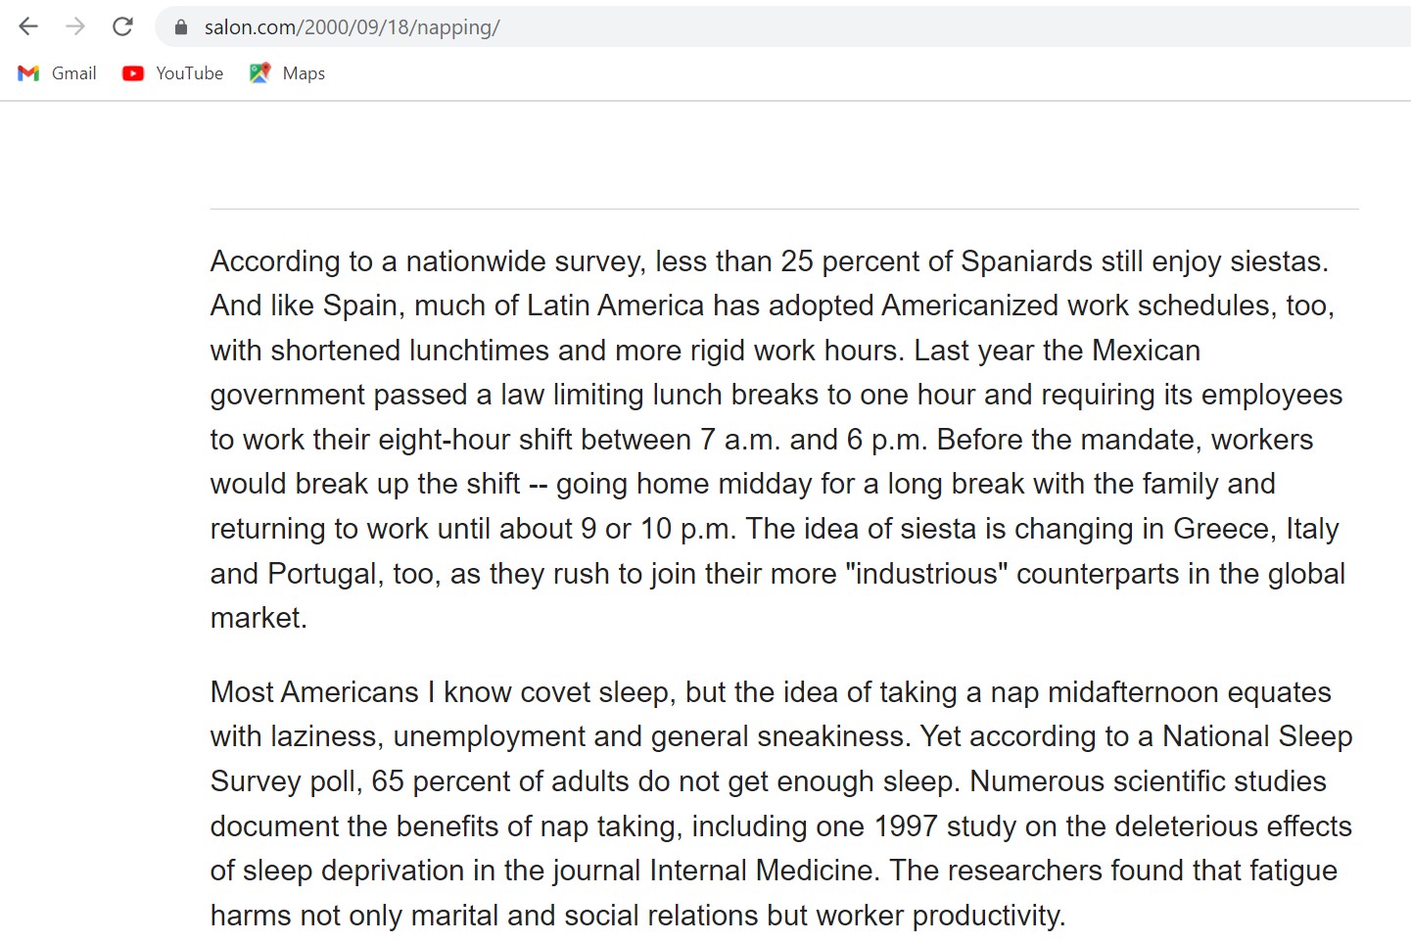Click the phrase "National Sleep" in the text
Viewport: 1411px width, 943px height.
tap(1257, 736)
